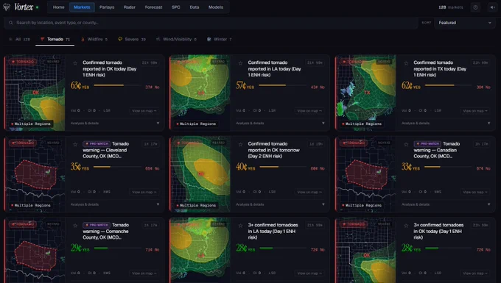Image resolution: width=501 pixels, height=283 pixels.
Task: Click PRE-WATCH badge on Comanche County card
Action: [x=97, y=225]
